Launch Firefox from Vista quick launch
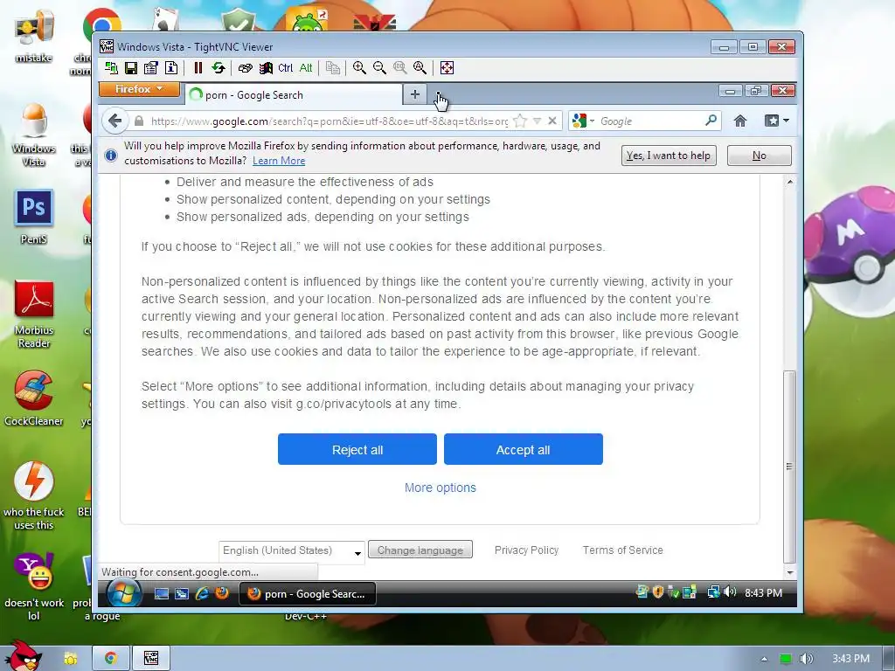895x671 pixels. (222, 593)
